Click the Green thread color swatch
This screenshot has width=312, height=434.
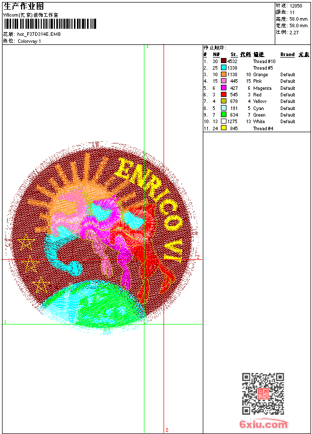pos(223,115)
